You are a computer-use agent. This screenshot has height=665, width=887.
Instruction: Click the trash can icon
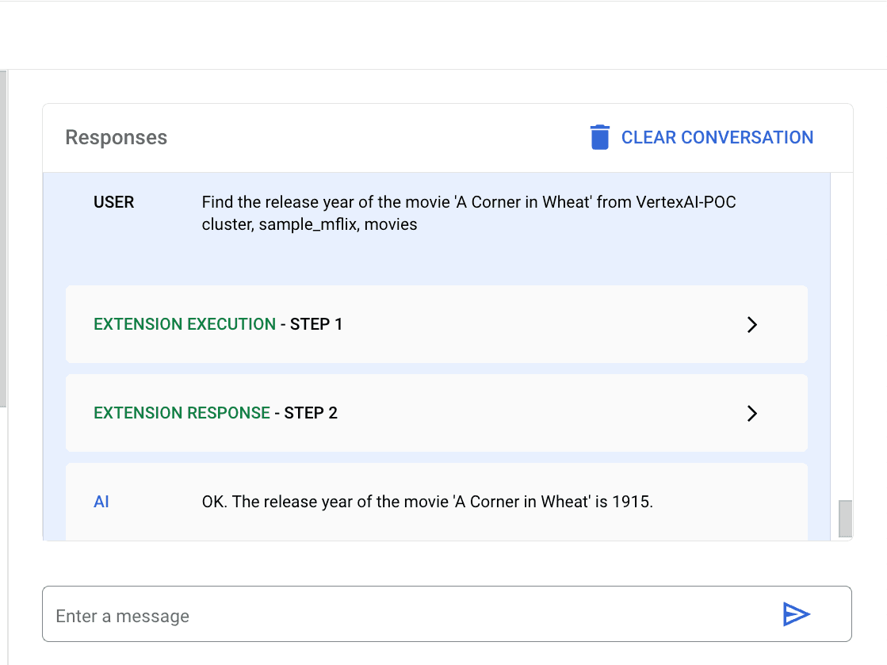click(600, 137)
